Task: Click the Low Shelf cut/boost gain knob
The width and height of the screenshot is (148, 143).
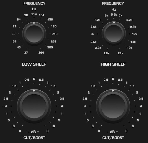Action: (34, 106)
